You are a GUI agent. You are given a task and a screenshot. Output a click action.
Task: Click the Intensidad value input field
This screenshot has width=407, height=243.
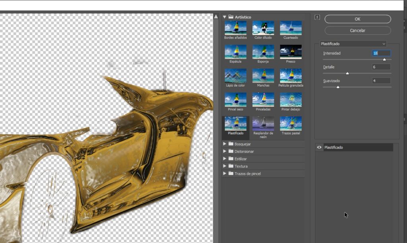point(381,53)
